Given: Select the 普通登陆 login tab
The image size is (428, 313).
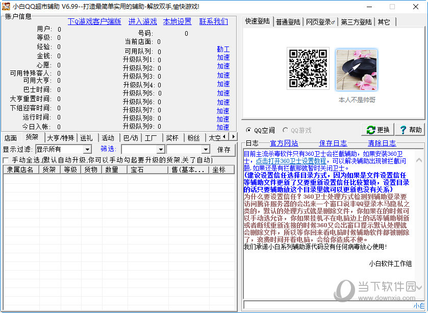Looking at the screenshot, I should [x=288, y=22].
